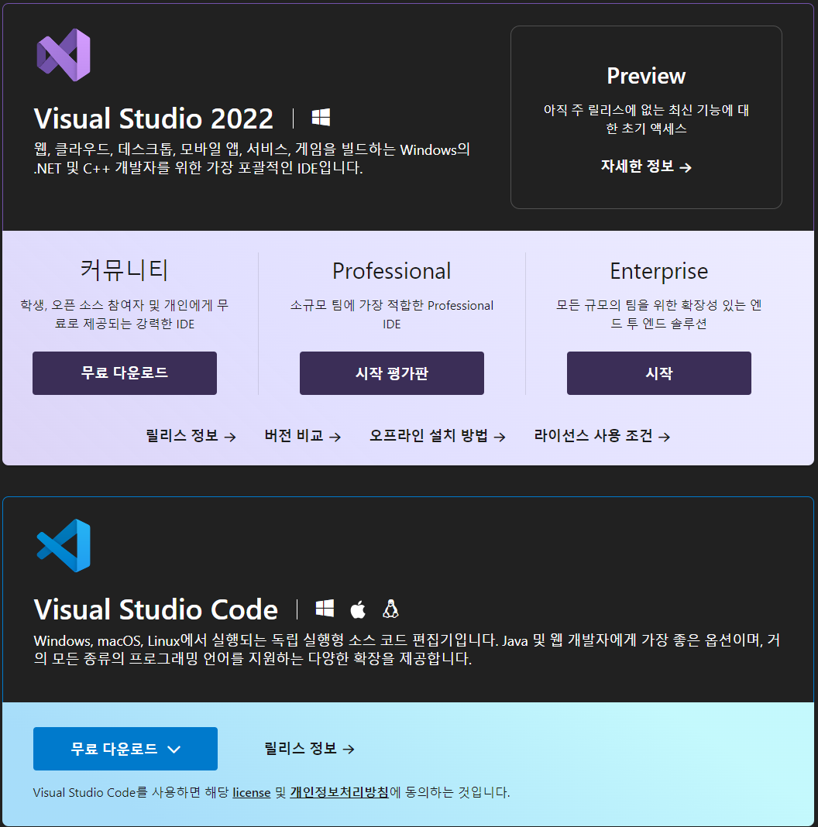818x827 pixels.
Task: Open the 개인정보처리방침 link
Action: pyautogui.click(x=339, y=792)
